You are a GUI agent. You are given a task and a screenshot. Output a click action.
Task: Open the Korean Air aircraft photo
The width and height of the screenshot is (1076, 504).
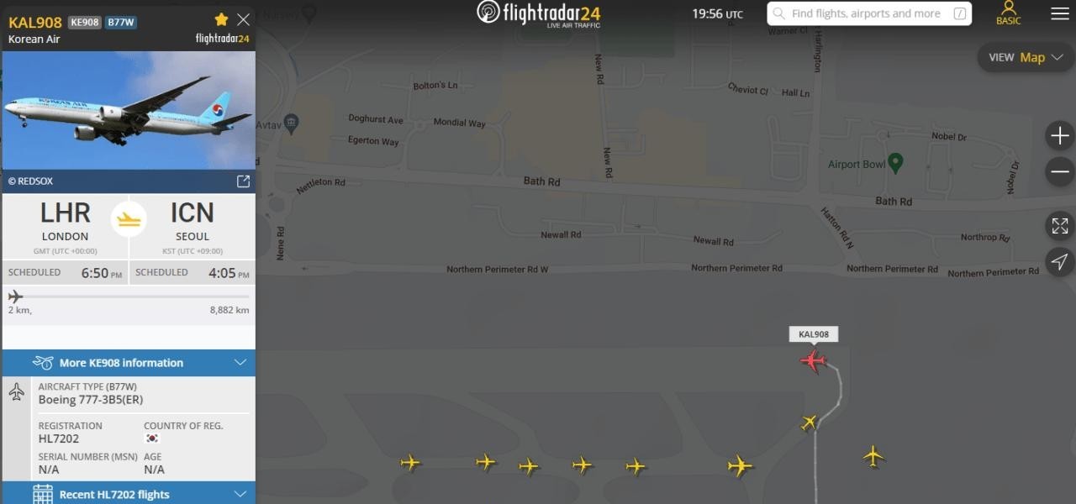pyautogui.click(x=129, y=110)
